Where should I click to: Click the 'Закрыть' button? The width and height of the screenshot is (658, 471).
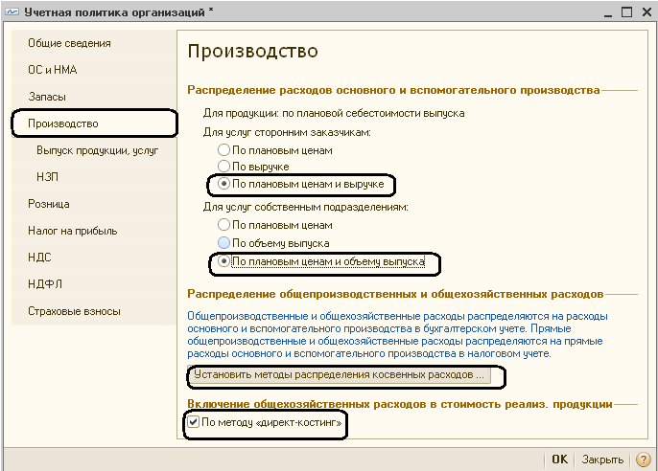tap(602, 460)
